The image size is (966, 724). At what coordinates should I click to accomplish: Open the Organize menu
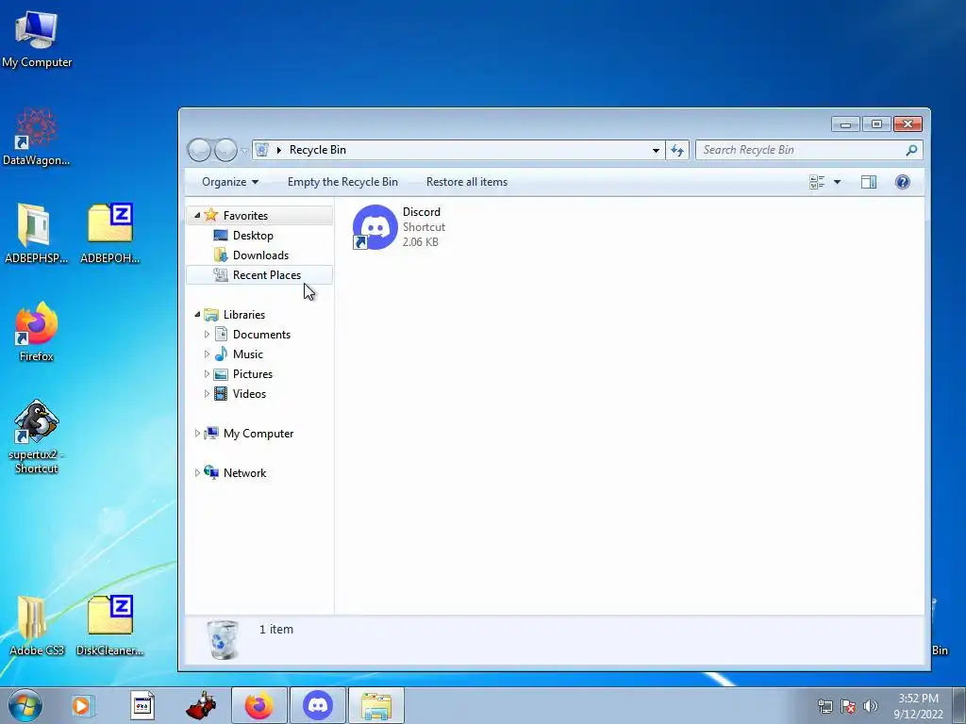click(x=230, y=182)
